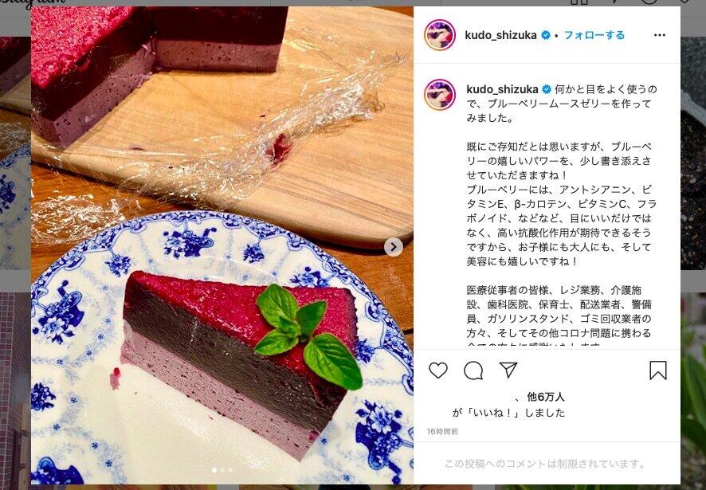Click the kudo_shizuka username in the header
The image size is (706, 490).
500,35
